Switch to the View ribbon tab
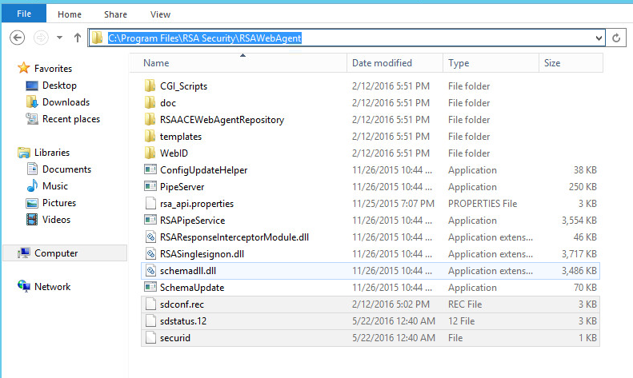633x378 pixels. [160, 14]
